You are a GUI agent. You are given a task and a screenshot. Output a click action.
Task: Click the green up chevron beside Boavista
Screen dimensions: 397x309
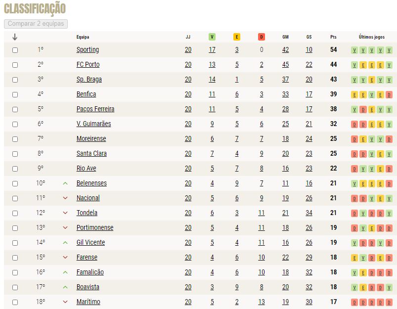coord(65,287)
